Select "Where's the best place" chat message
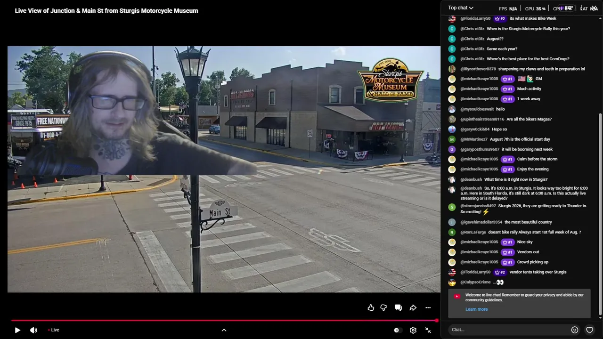The image size is (603, 339). click(528, 59)
